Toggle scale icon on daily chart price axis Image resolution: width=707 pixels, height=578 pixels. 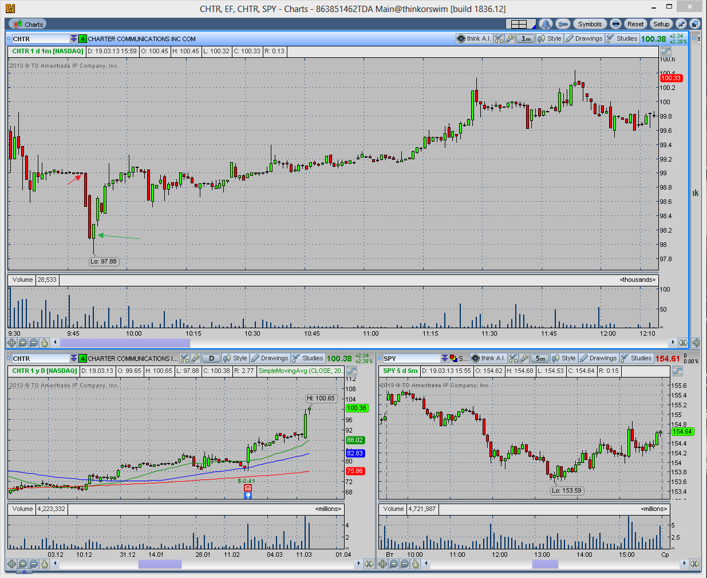351,371
